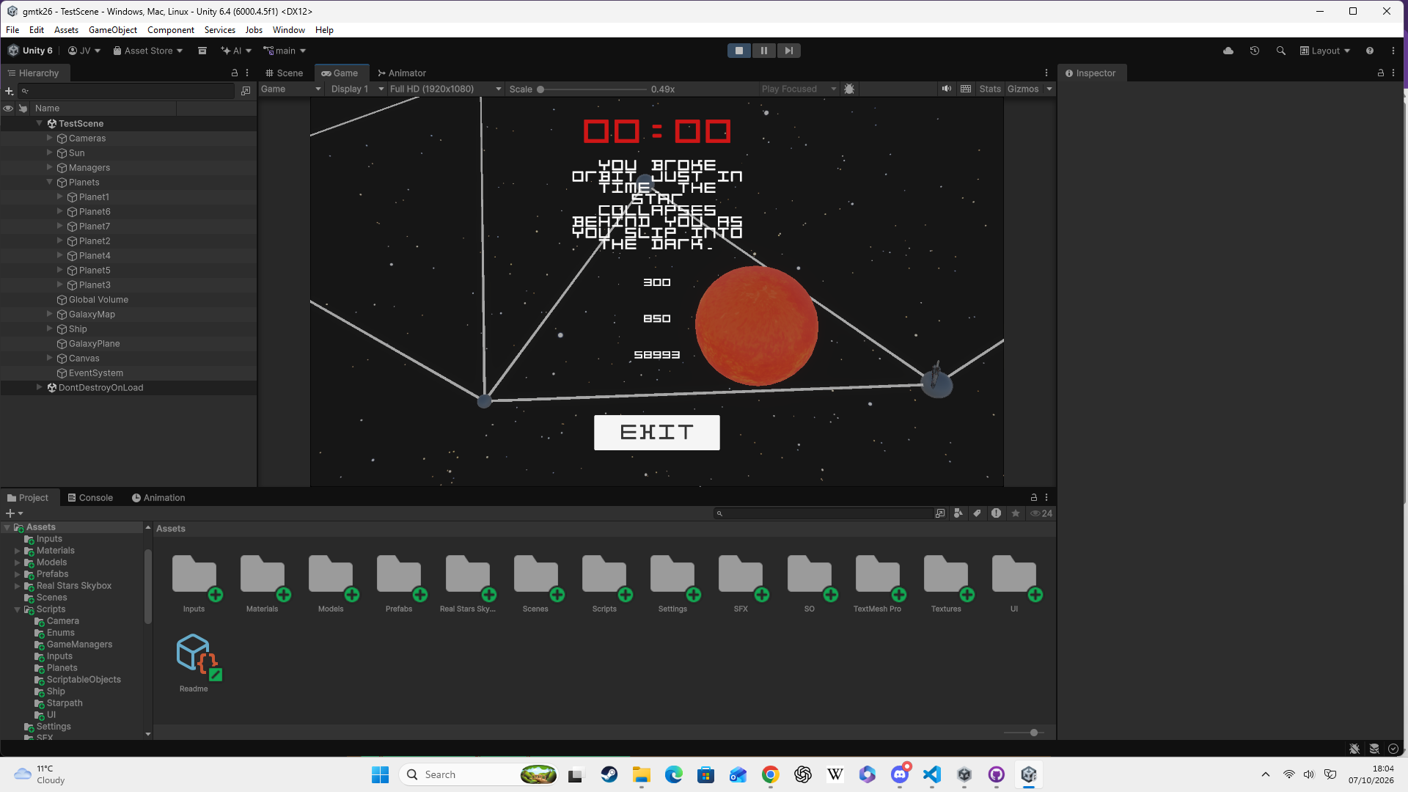Click the EXIT button in the game

point(657,433)
